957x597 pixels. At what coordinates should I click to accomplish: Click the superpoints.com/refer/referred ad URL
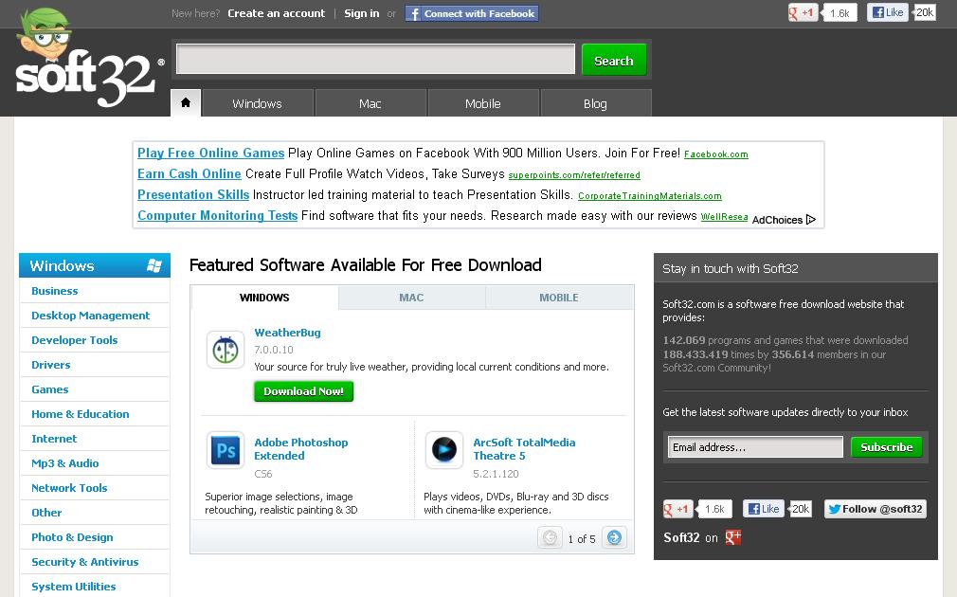point(574,175)
